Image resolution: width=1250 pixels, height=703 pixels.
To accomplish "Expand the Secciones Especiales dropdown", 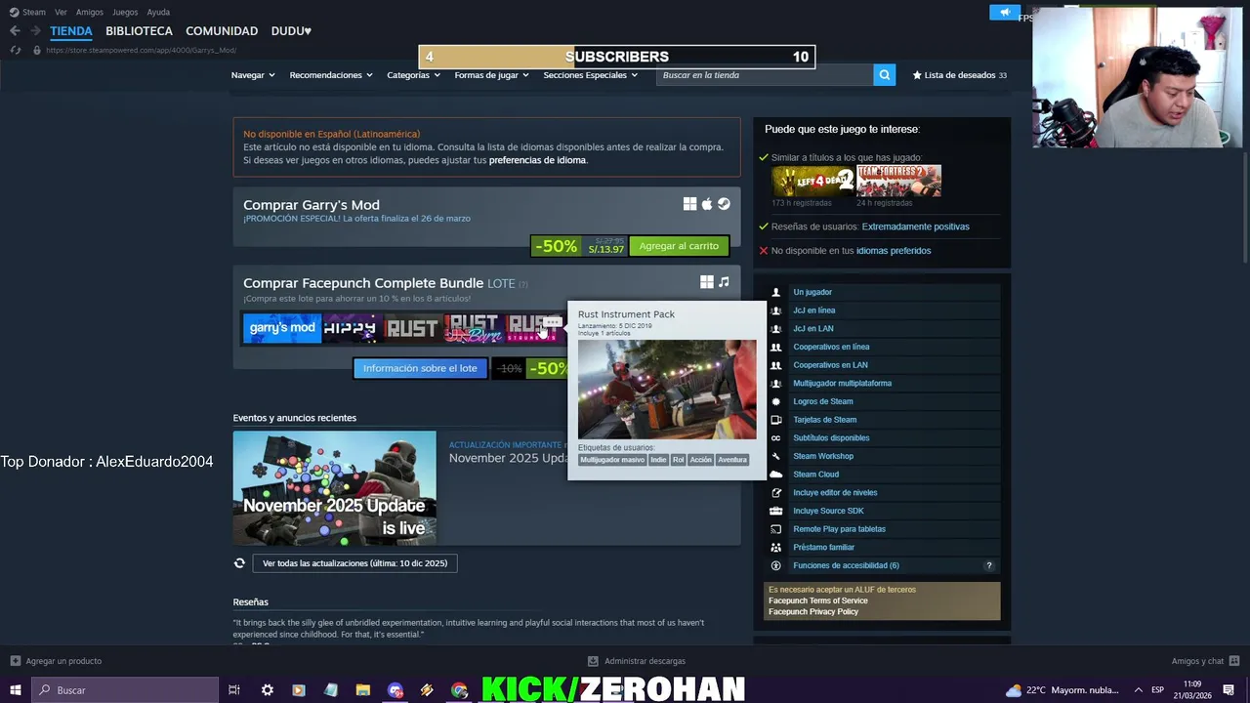I will [x=591, y=75].
